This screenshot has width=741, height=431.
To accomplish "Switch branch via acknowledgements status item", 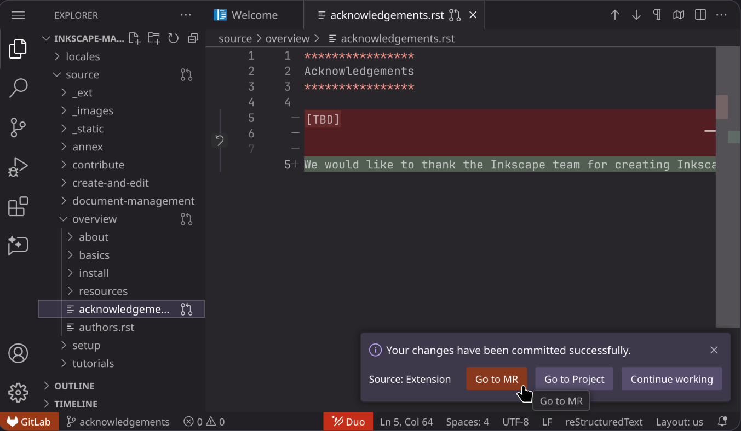I will tap(118, 422).
